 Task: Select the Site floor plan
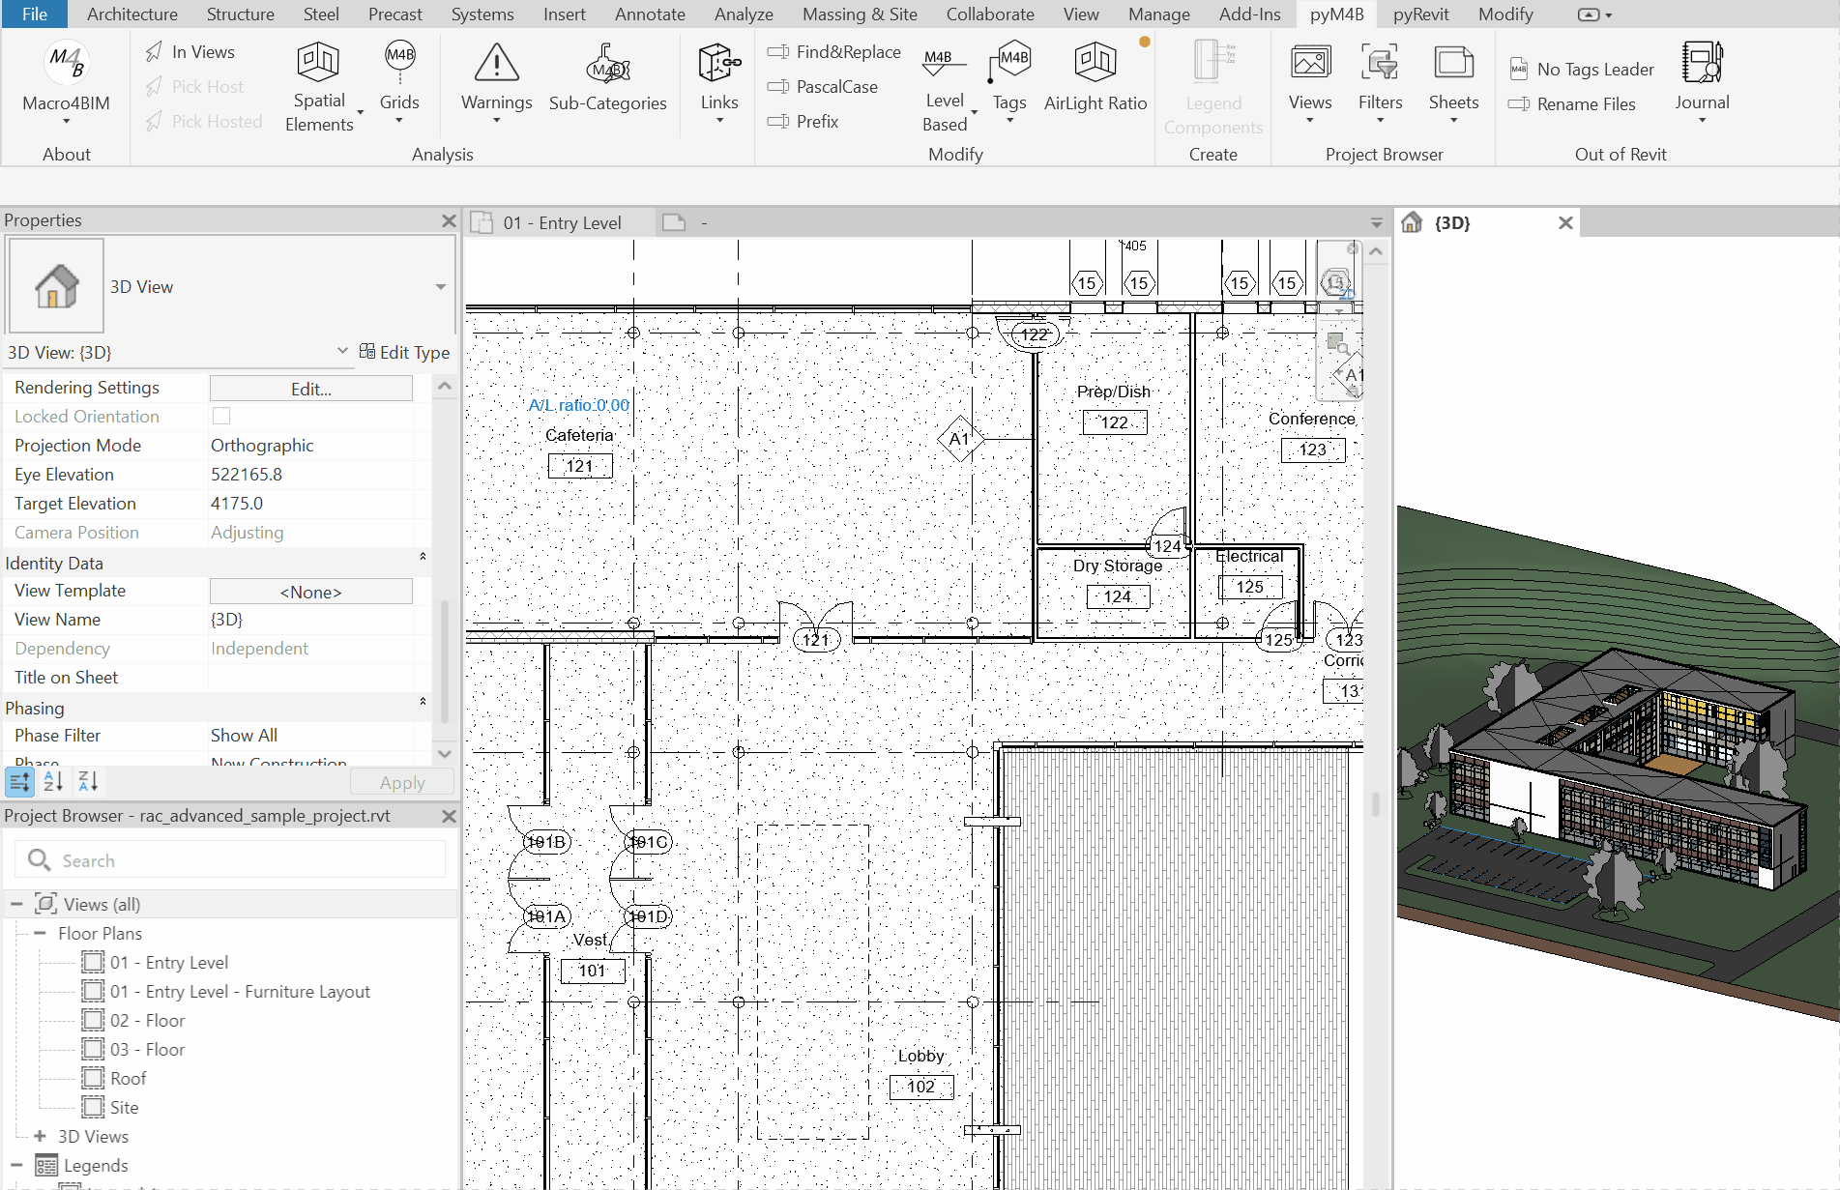click(124, 1107)
